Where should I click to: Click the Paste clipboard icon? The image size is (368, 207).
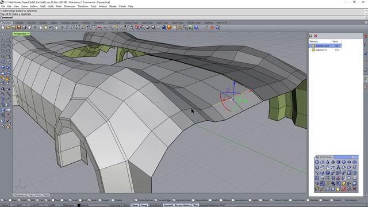click(x=46, y=28)
